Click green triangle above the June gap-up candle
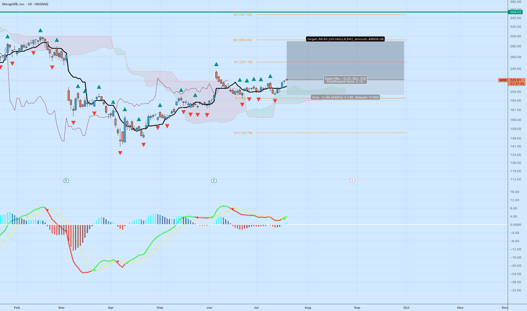This screenshot has width=527, height=311. coord(216,64)
